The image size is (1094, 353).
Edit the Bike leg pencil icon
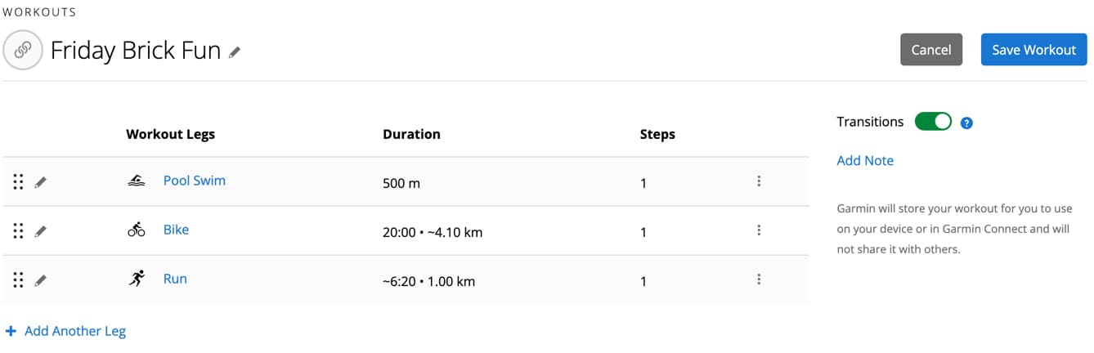coord(40,231)
